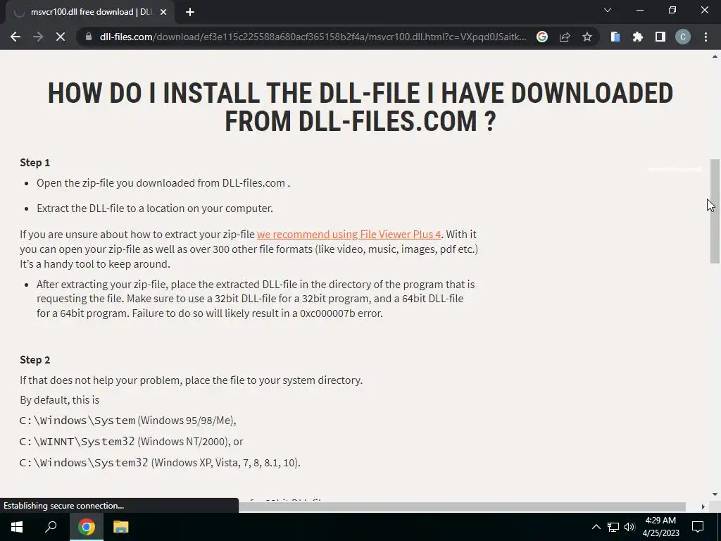Click the scrollbar up arrow
The height and width of the screenshot is (541, 721).
point(715,56)
